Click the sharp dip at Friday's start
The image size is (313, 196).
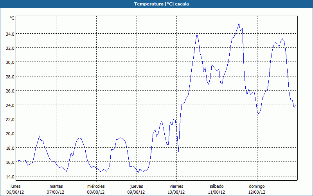point(178,151)
